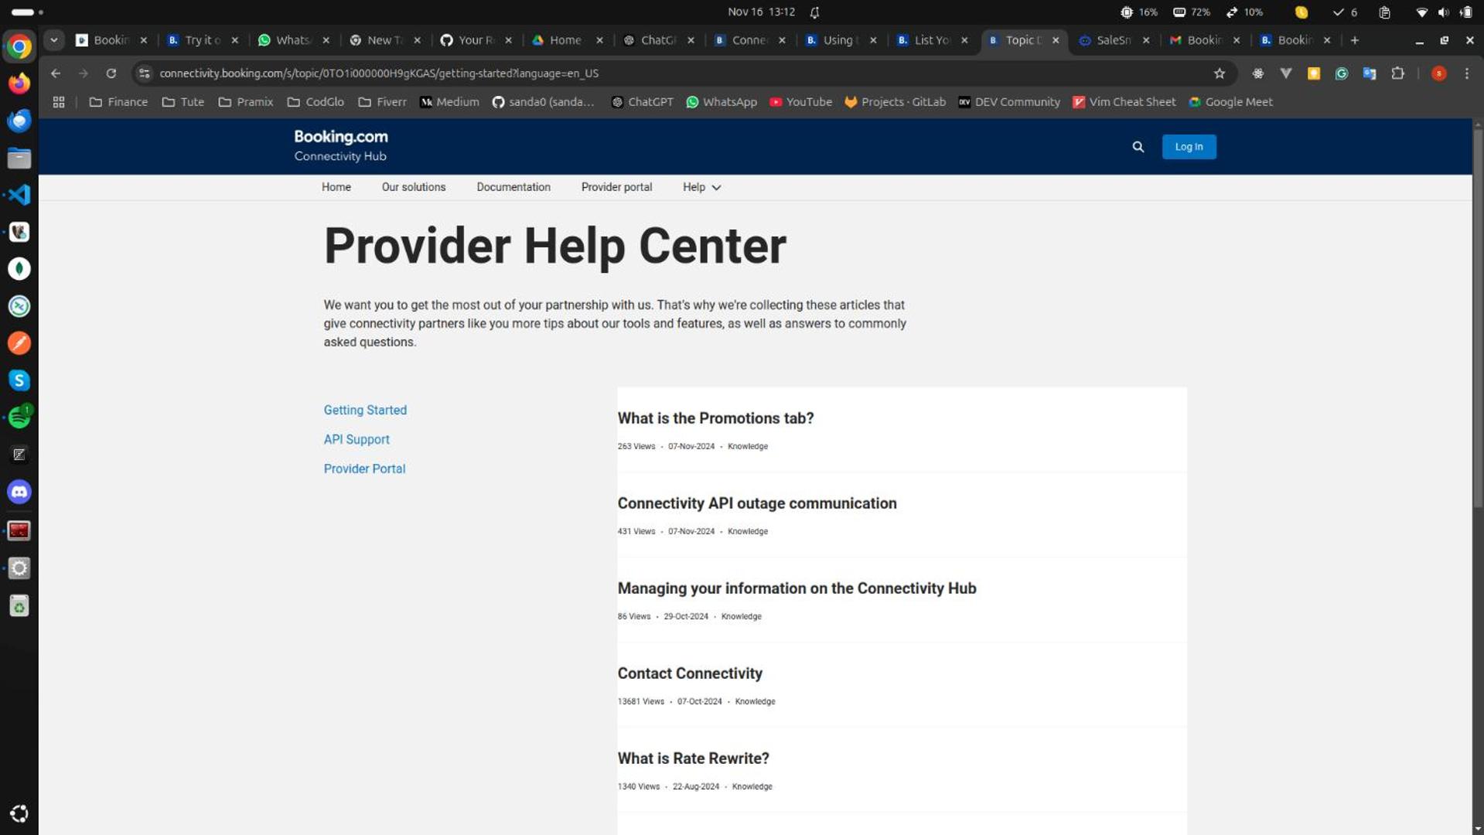Viewport: 1484px width, 835px height.
Task: Open the Vim Cheat Sheet bookmark
Action: (1124, 102)
